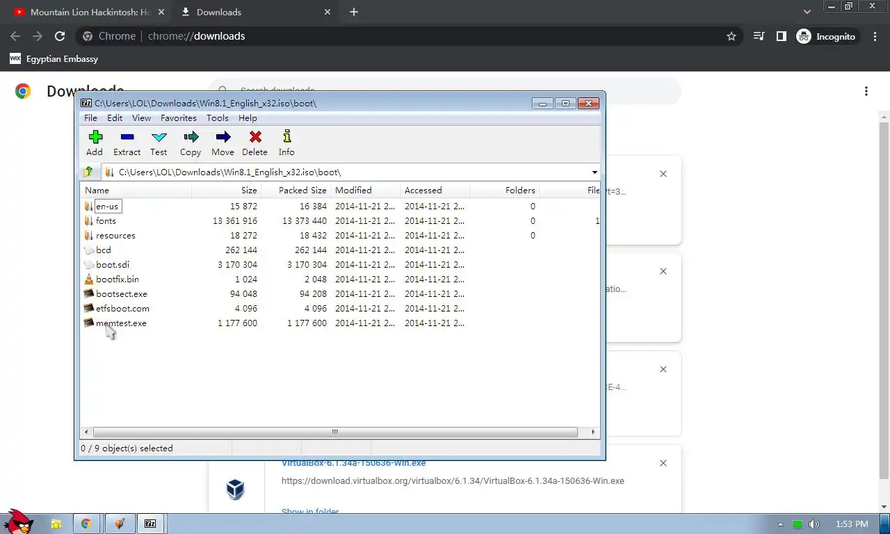Image resolution: width=890 pixels, height=534 pixels.
Task: Click the Extract toolbar icon
Action: 127,143
